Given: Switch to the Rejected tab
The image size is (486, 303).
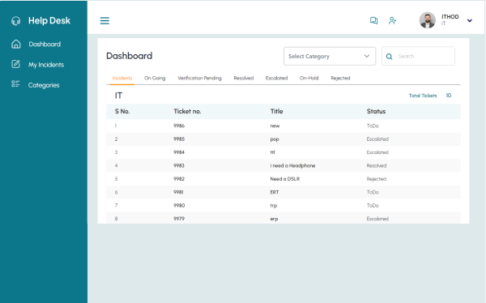Looking at the screenshot, I should [x=340, y=78].
